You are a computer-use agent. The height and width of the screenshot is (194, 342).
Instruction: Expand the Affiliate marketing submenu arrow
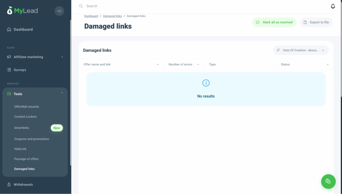point(62,57)
